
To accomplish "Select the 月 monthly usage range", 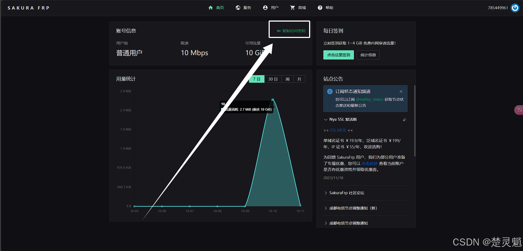I will [299, 79].
